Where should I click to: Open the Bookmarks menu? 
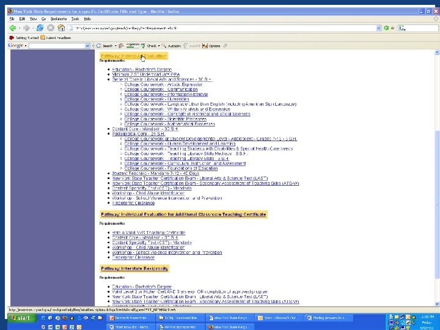59,19
